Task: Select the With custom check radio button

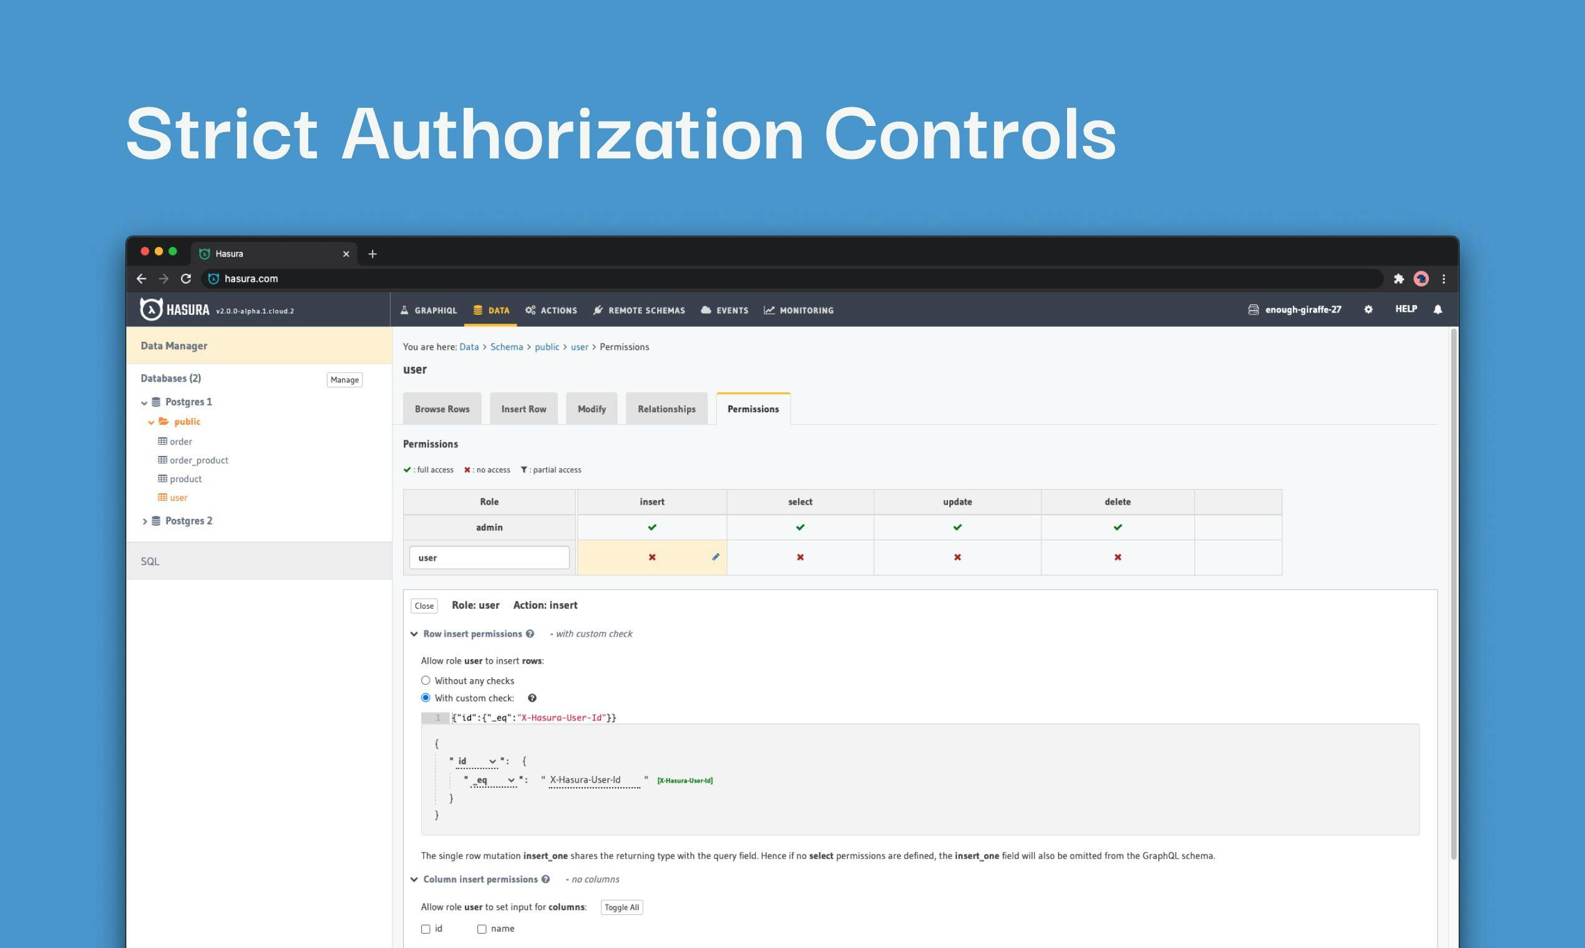Action: click(x=426, y=697)
